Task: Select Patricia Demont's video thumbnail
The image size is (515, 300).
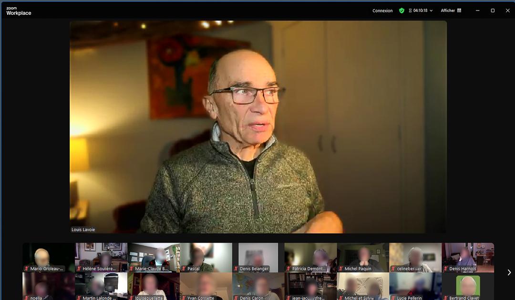Action: point(310,257)
